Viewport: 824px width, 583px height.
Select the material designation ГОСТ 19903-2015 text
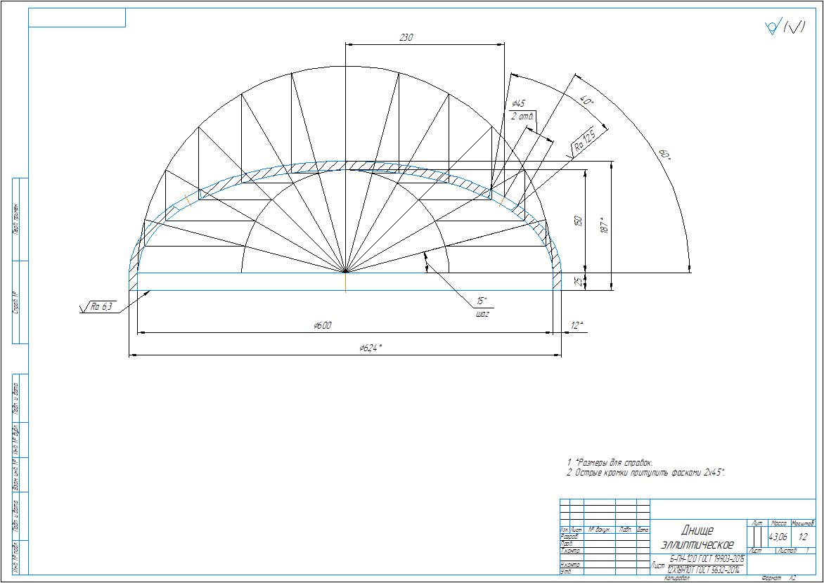[x=707, y=558]
